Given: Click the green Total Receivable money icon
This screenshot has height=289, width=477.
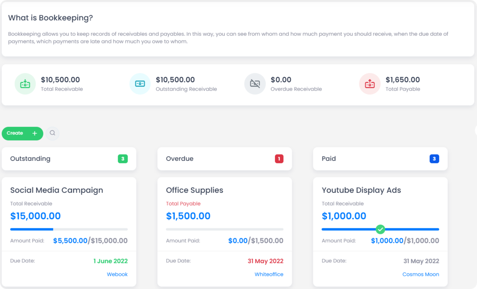Looking at the screenshot, I should pos(25,84).
